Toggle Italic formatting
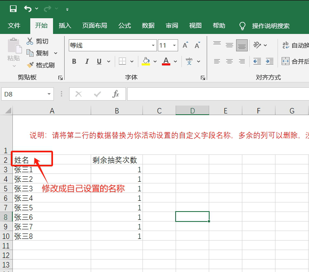 click(x=87, y=61)
